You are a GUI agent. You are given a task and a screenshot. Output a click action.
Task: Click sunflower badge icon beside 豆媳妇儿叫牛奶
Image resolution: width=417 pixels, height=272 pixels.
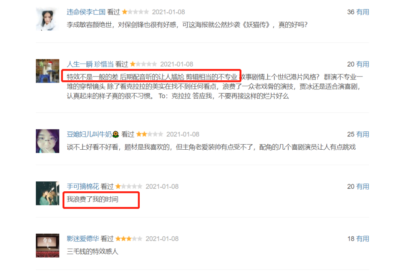(116, 134)
